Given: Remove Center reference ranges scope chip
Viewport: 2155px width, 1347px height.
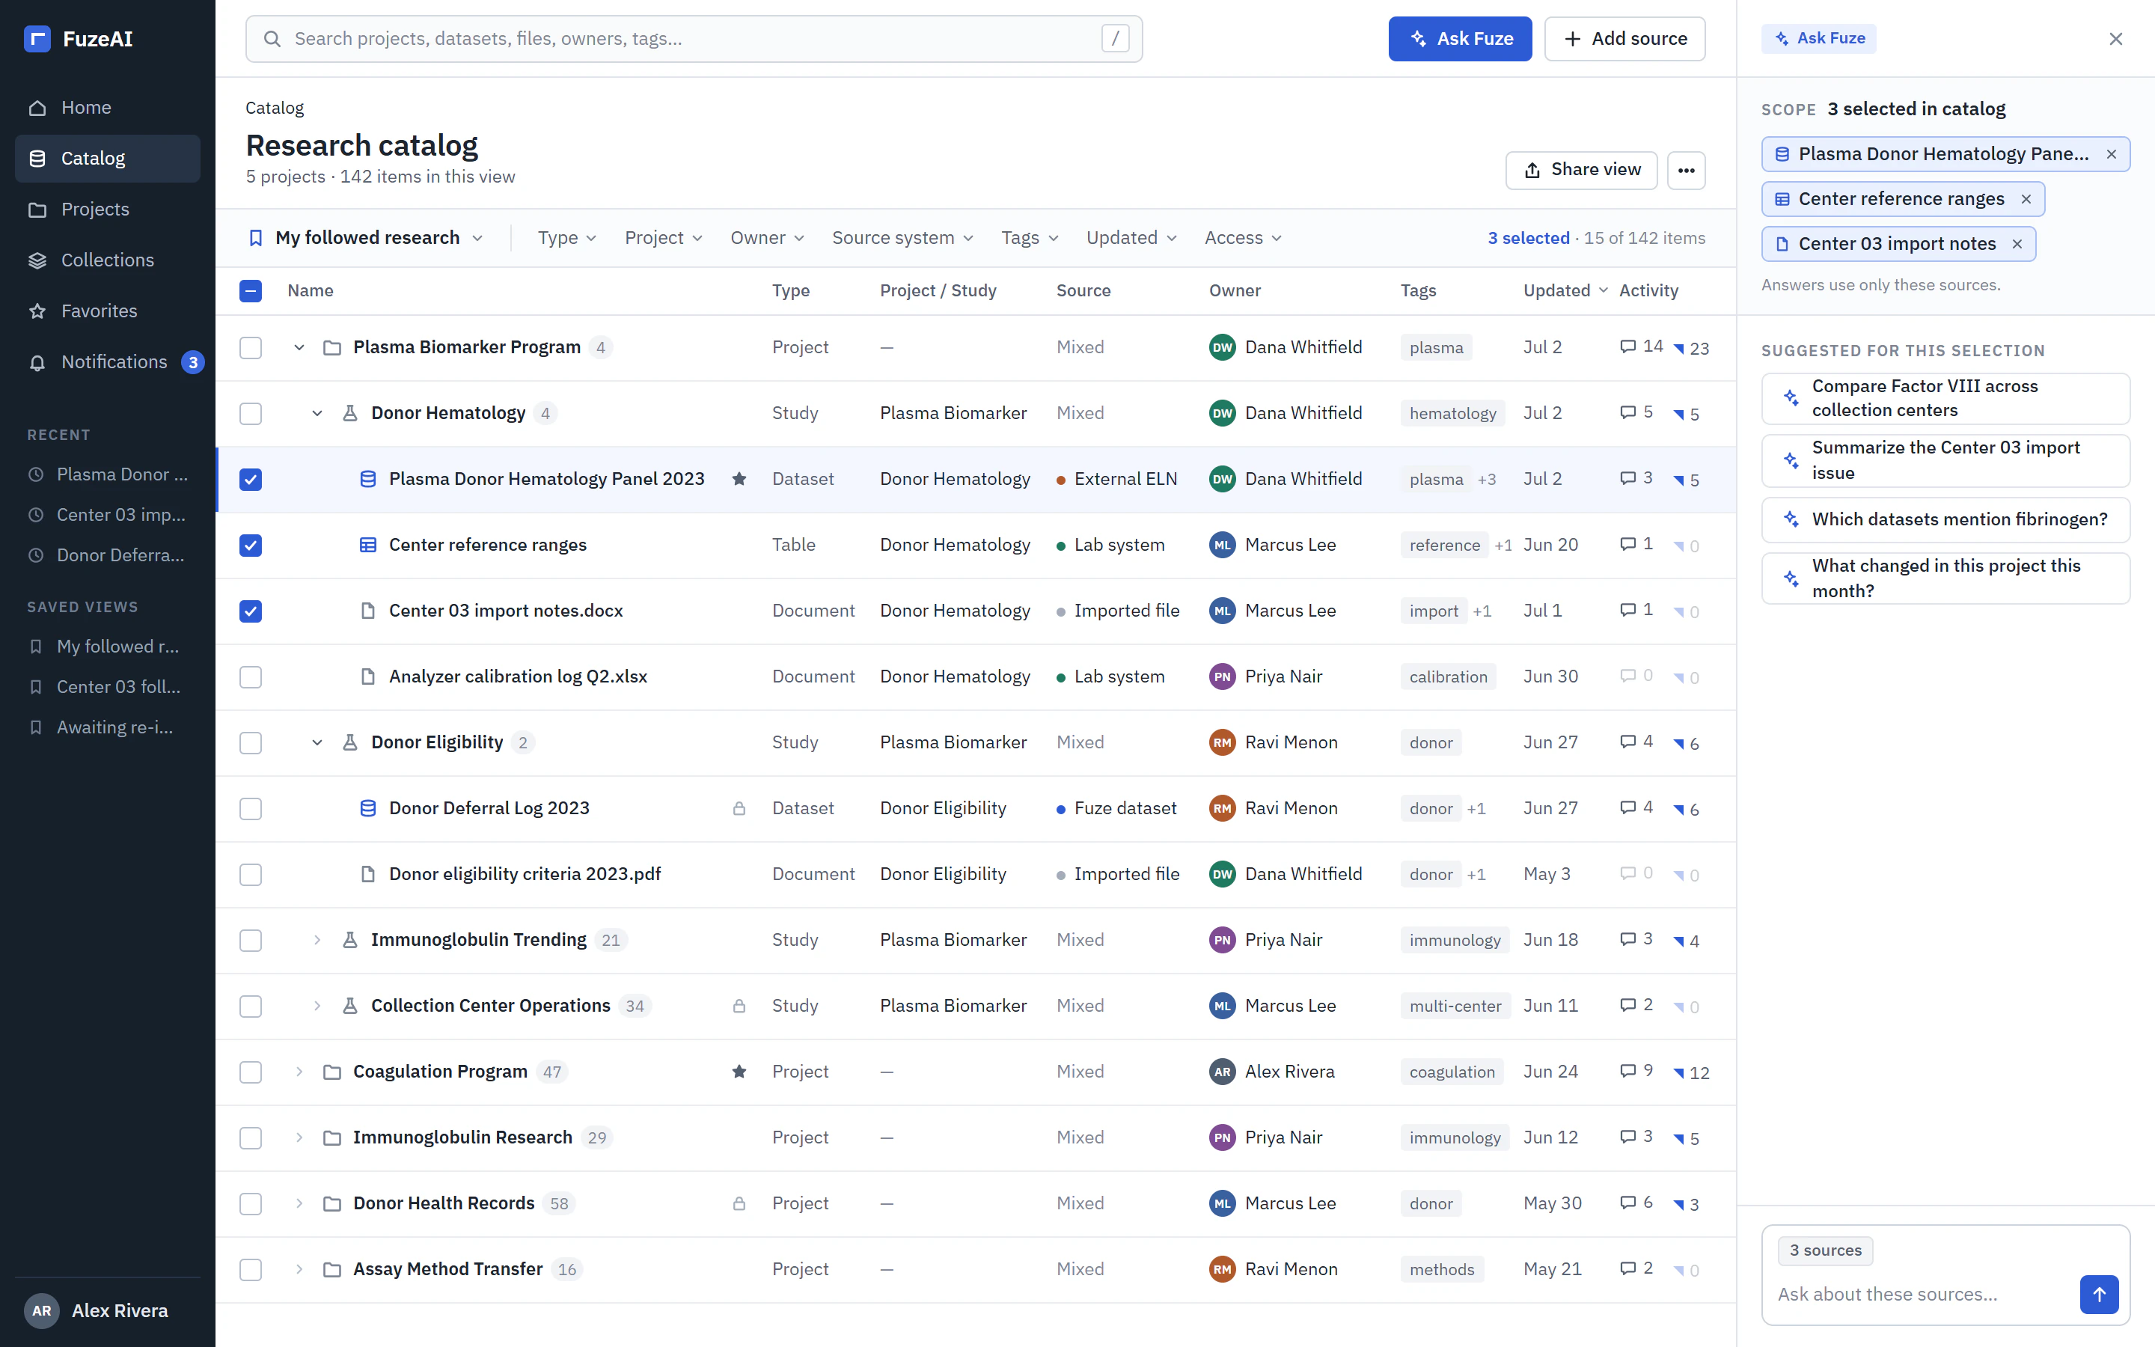Looking at the screenshot, I should tap(2026, 198).
